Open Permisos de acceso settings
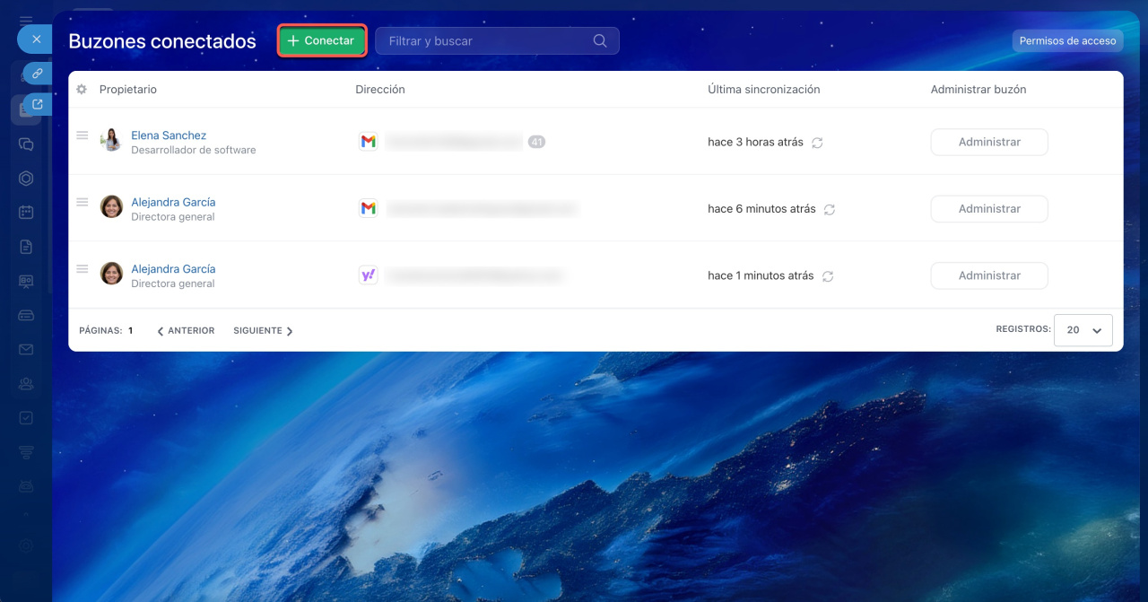The width and height of the screenshot is (1148, 602). 1067,41
